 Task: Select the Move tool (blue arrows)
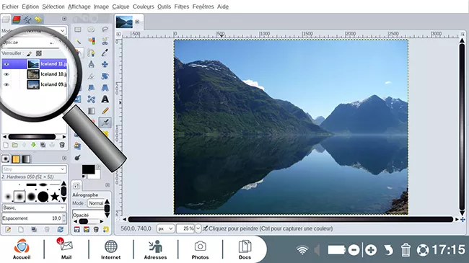(x=105, y=64)
